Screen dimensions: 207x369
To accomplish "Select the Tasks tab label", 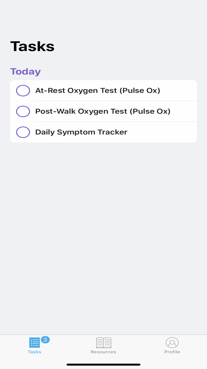I will (x=34, y=352).
